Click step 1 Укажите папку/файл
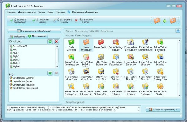The image size is (187, 122). pos(18,21)
